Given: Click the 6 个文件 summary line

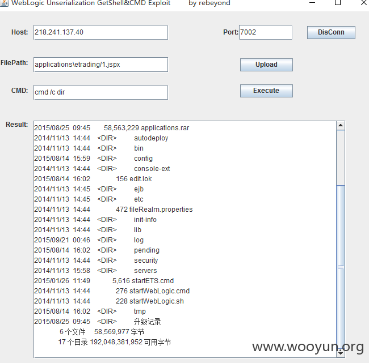Looking at the screenshot, I should 102,332.
